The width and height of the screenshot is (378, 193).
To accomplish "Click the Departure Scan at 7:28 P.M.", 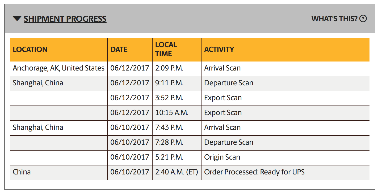I will [229, 142].
